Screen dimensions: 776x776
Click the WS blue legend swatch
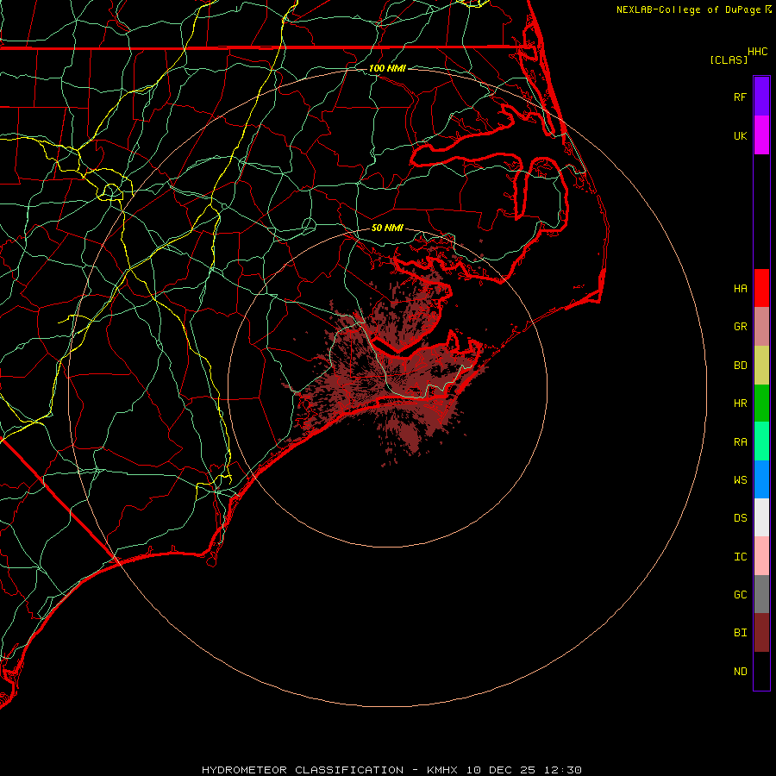point(761,479)
